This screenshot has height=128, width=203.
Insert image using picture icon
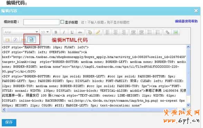tap(176, 32)
